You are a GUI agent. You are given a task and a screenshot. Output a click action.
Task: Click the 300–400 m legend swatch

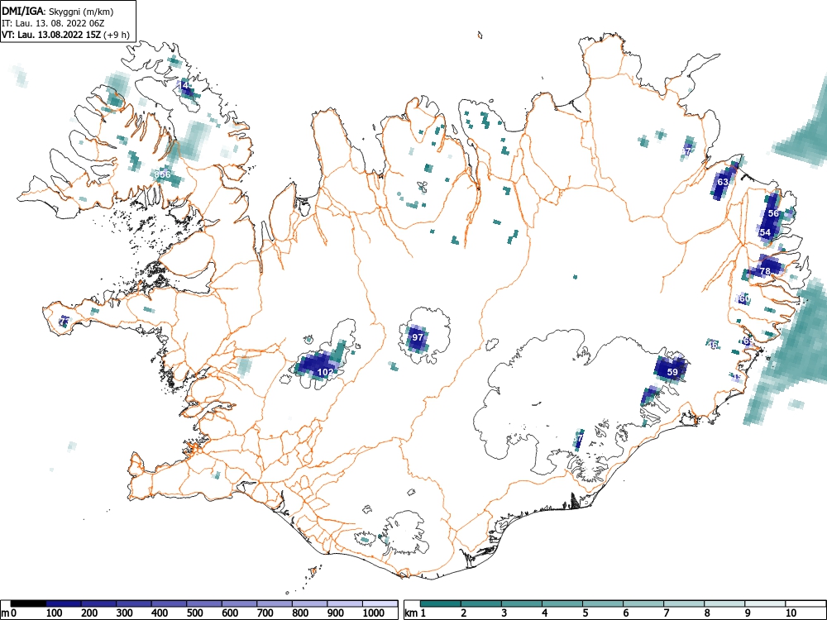click(134, 603)
